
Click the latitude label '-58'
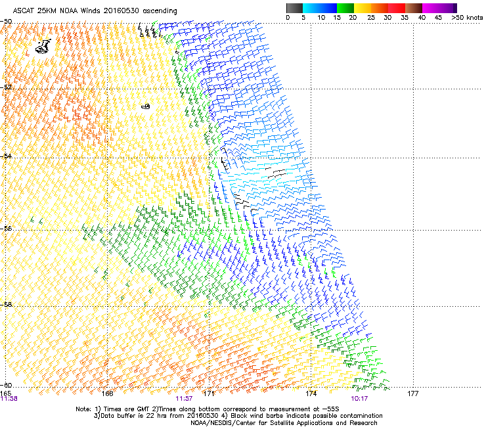tap(6, 305)
